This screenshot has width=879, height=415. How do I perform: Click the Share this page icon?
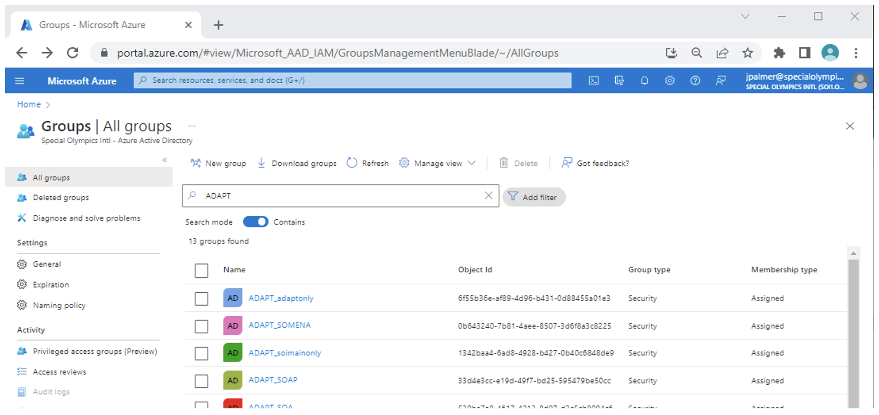point(722,52)
